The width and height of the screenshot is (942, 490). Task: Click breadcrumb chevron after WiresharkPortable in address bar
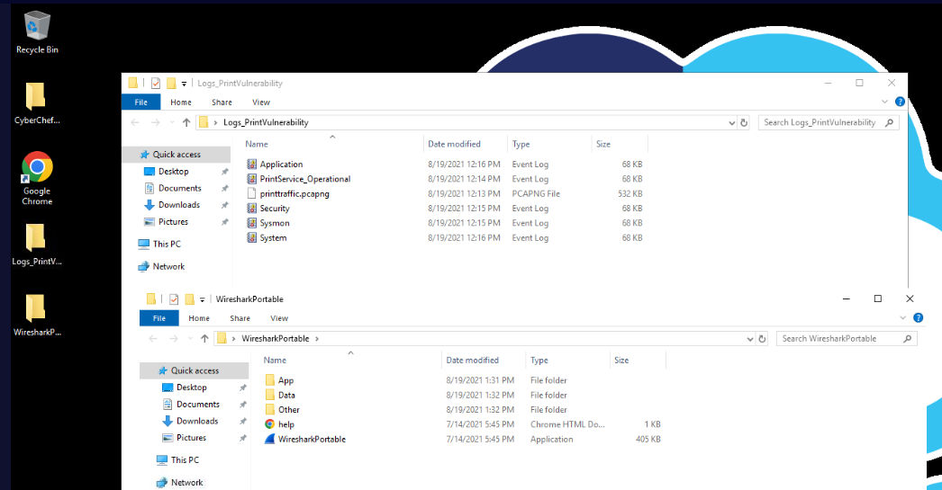[x=317, y=339]
